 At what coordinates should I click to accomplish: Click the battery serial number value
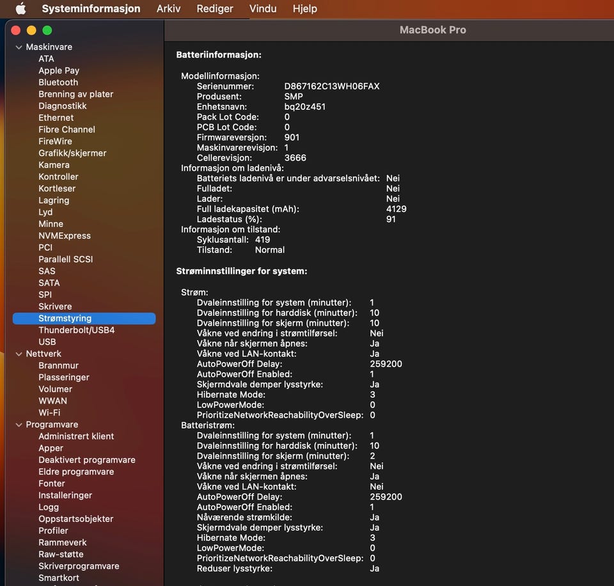pyautogui.click(x=331, y=86)
